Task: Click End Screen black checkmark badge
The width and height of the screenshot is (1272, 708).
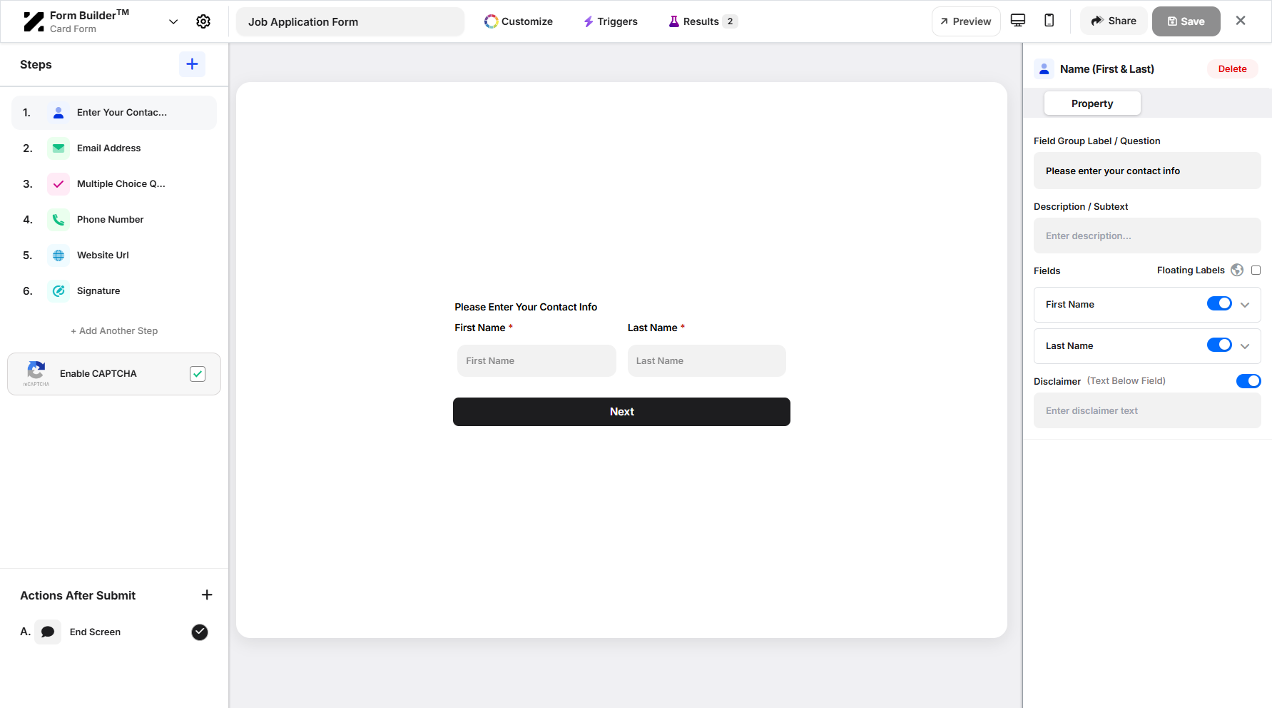Action: pyautogui.click(x=200, y=632)
